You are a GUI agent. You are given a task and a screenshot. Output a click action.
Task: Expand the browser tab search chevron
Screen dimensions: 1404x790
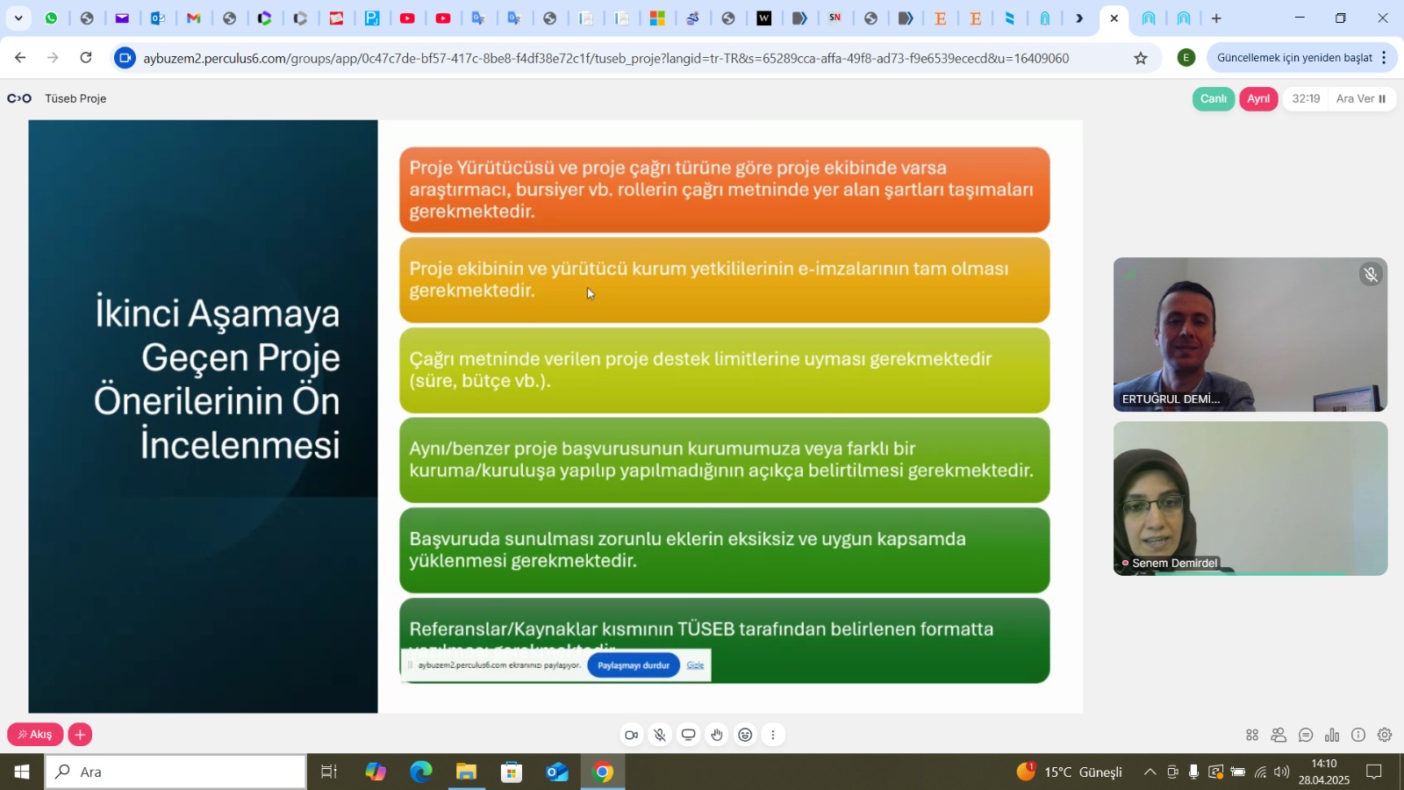18,18
